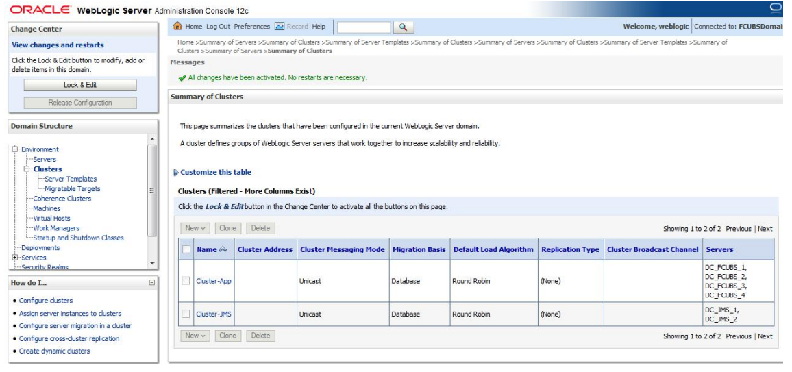This screenshot has height=372, width=792.
Task: Open Help from the toolbar
Action: 319,27
